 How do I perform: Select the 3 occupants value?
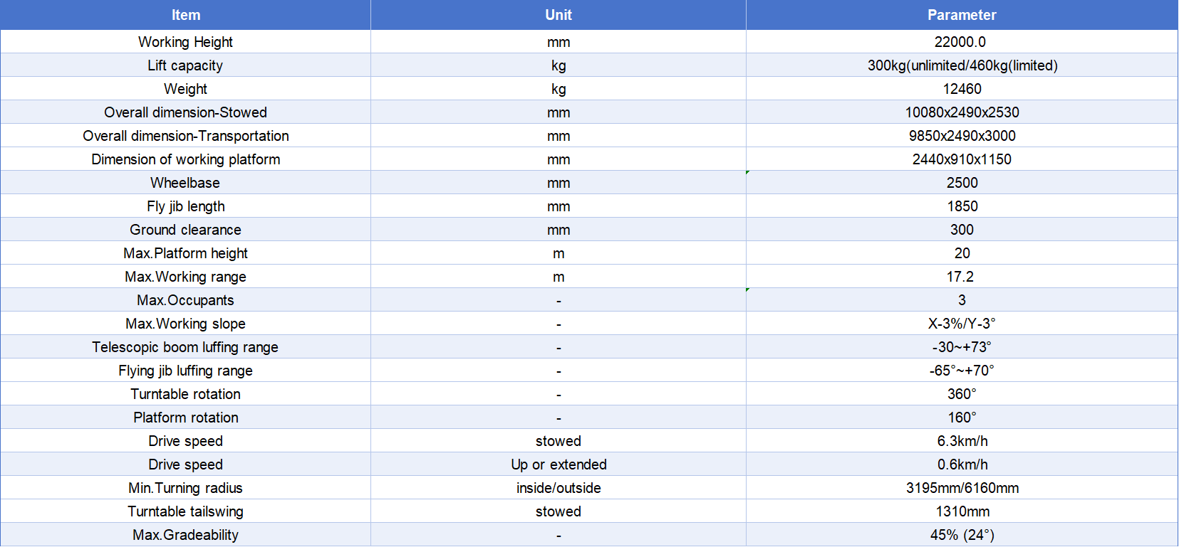coord(962,300)
